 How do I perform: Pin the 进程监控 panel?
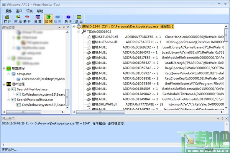[64, 27]
